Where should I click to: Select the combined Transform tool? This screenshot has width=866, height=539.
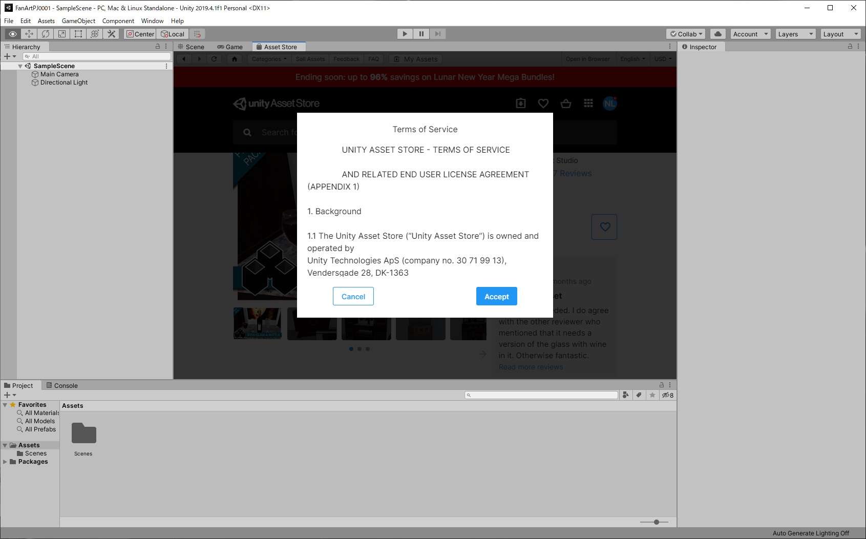click(95, 34)
